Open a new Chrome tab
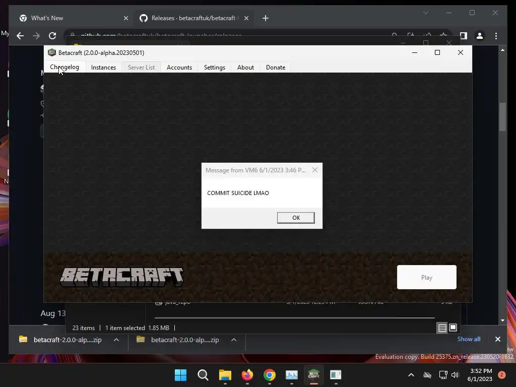The image size is (516, 387). (x=266, y=19)
